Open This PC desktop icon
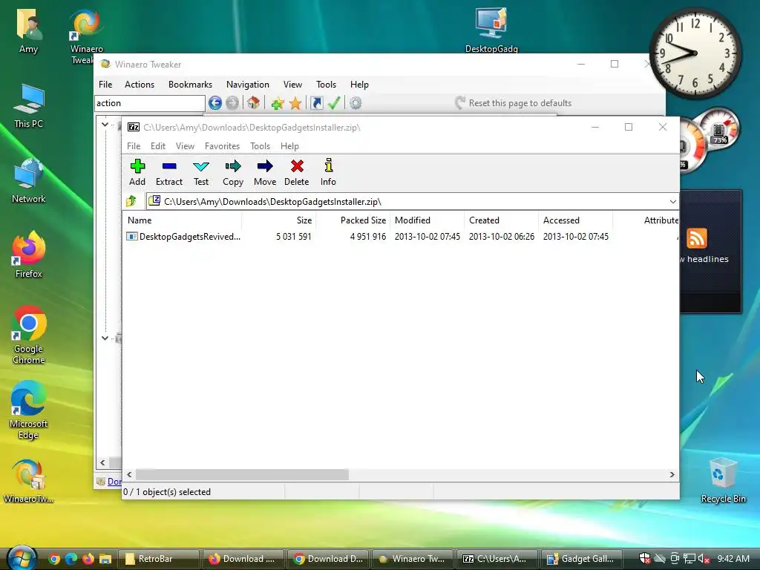This screenshot has height=570, width=760. [x=29, y=105]
